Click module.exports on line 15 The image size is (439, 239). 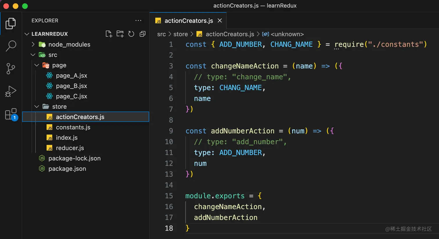click(215, 196)
